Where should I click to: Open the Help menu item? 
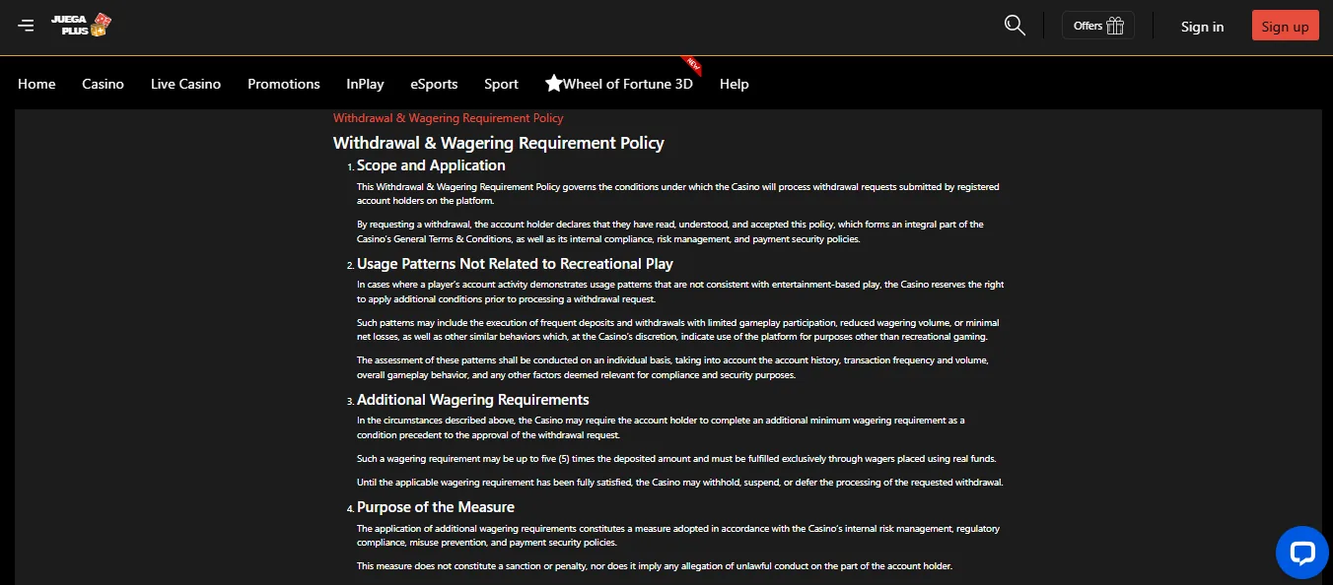click(734, 84)
